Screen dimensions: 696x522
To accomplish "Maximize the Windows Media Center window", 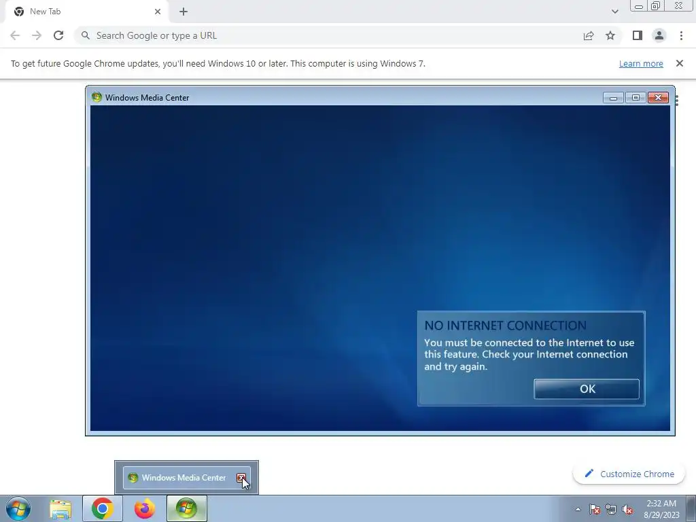I will 636,98.
